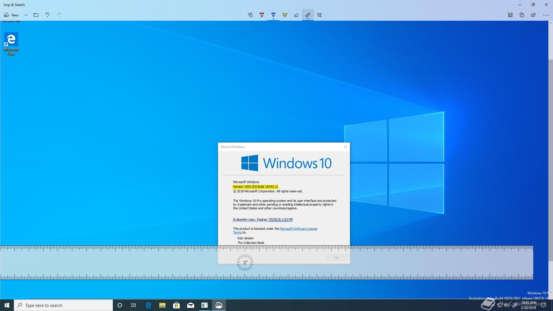Save the snip with floppy icon

pyautogui.click(x=510, y=15)
